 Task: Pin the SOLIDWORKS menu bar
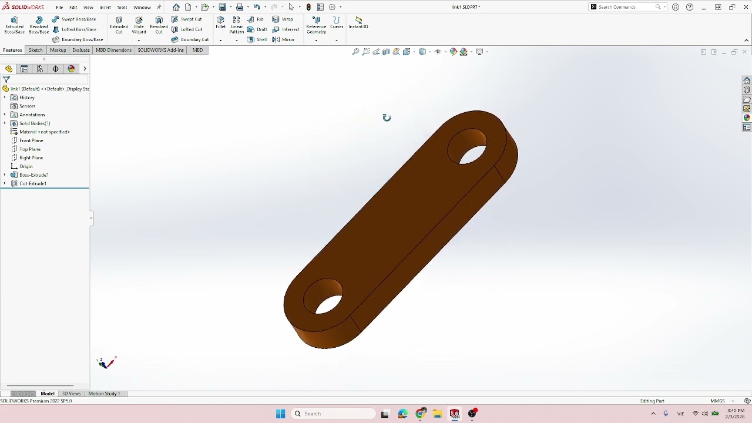(159, 7)
